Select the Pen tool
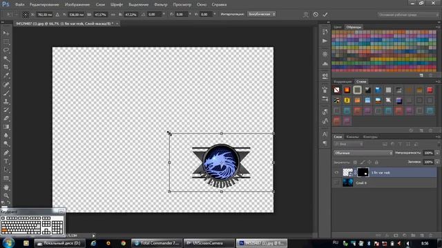The height and width of the screenshot is (248, 442). click(6, 153)
